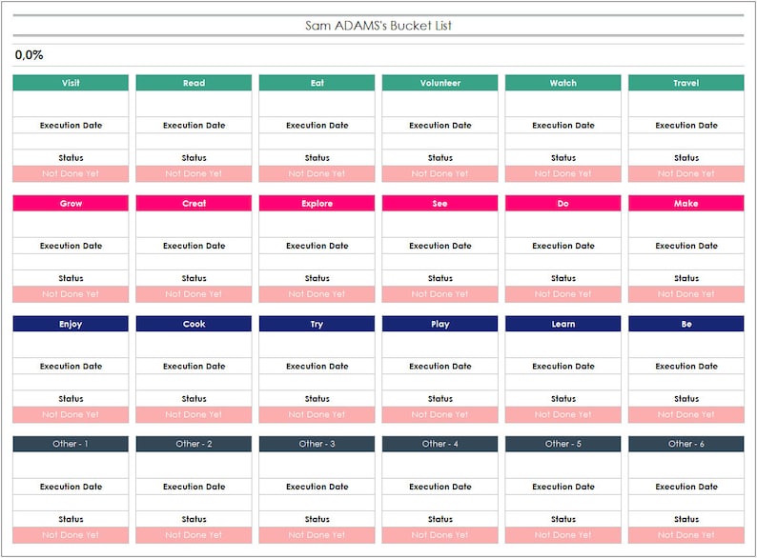Select the Do category header
The width and height of the screenshot is (757, 558).
click(563, 203)
